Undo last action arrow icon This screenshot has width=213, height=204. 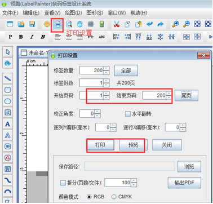tap(149, 24)
